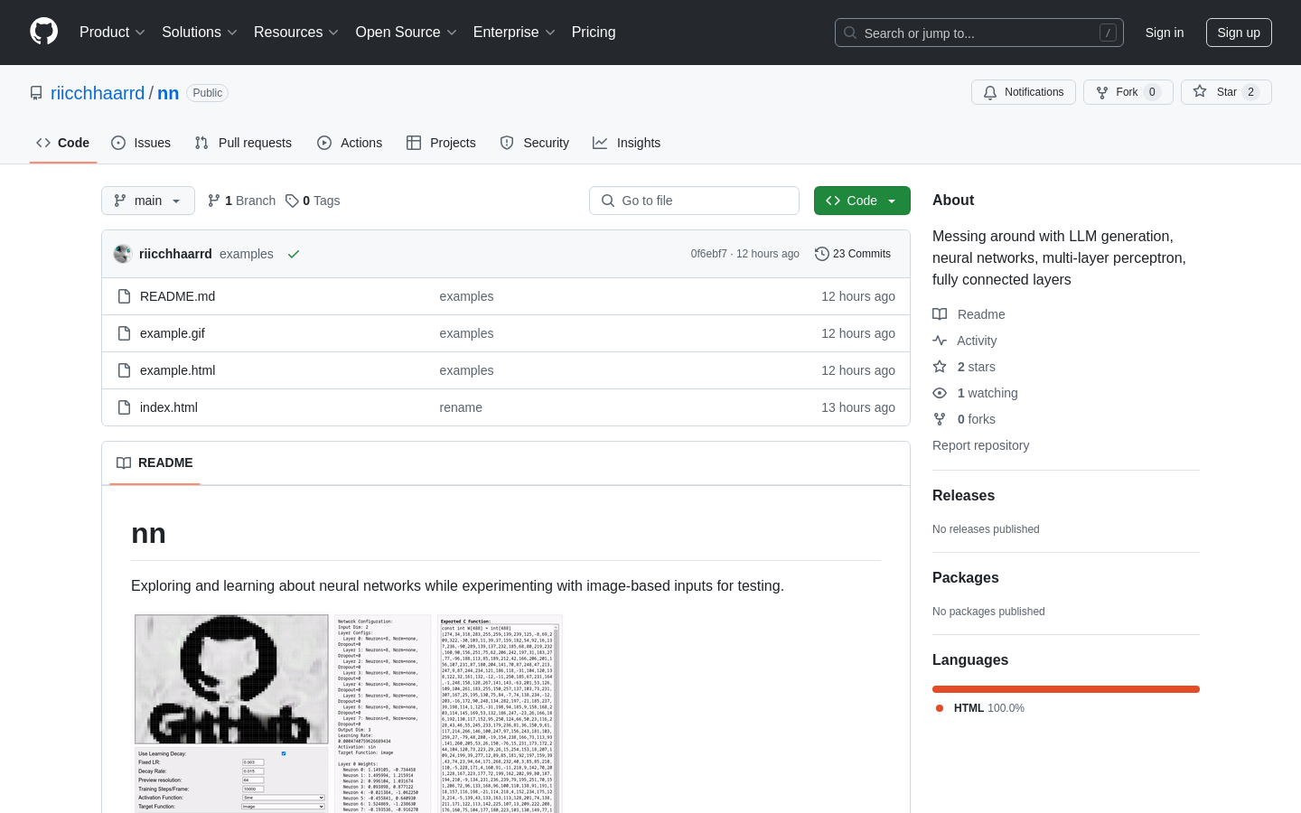View the 1 Branch link
This screenshot has width=1301, height=813.
(x=241, y=201)
